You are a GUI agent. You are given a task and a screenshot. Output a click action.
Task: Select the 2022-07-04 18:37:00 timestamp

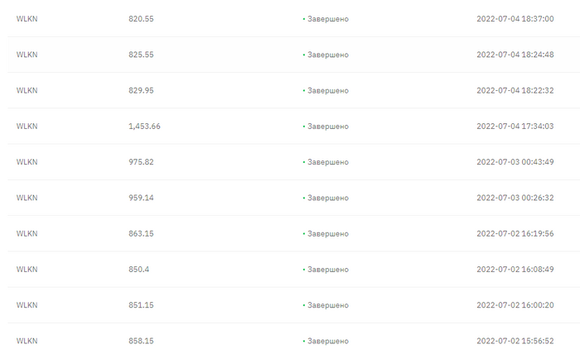coord(515,19)
